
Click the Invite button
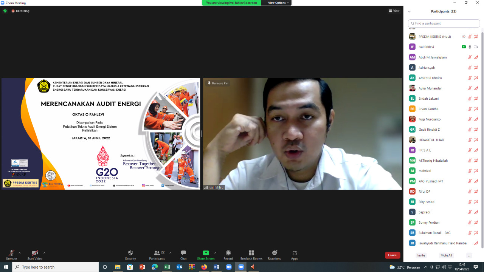421,255
